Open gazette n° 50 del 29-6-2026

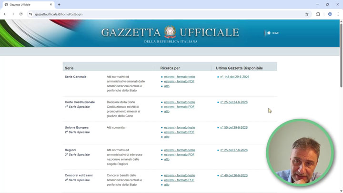[234, 127]
